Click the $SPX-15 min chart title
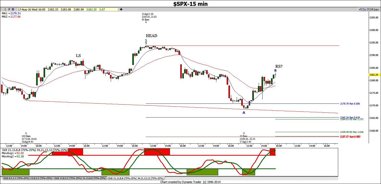The image size is (381, 184). (190, 4)
